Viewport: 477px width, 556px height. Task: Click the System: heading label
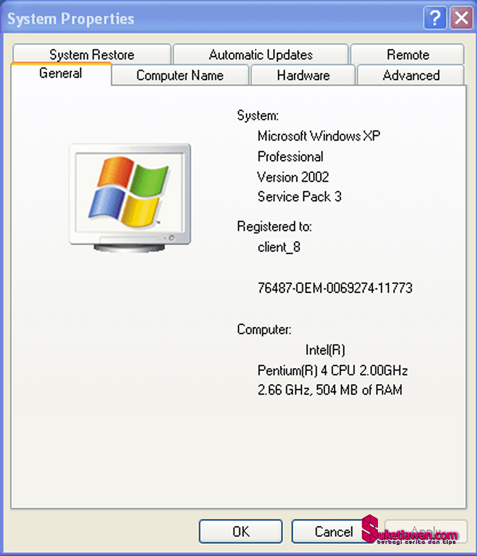pos(258,115)
